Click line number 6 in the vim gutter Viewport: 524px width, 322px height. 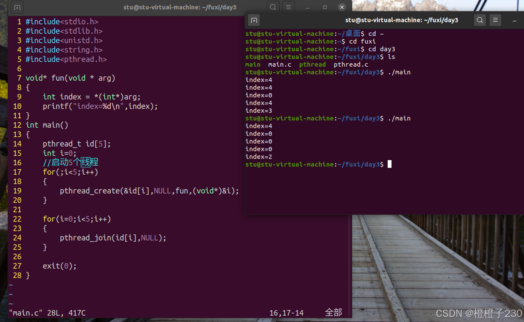tap(19, 68)
